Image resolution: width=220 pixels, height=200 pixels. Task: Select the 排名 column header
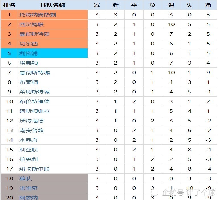coord(9,5)
